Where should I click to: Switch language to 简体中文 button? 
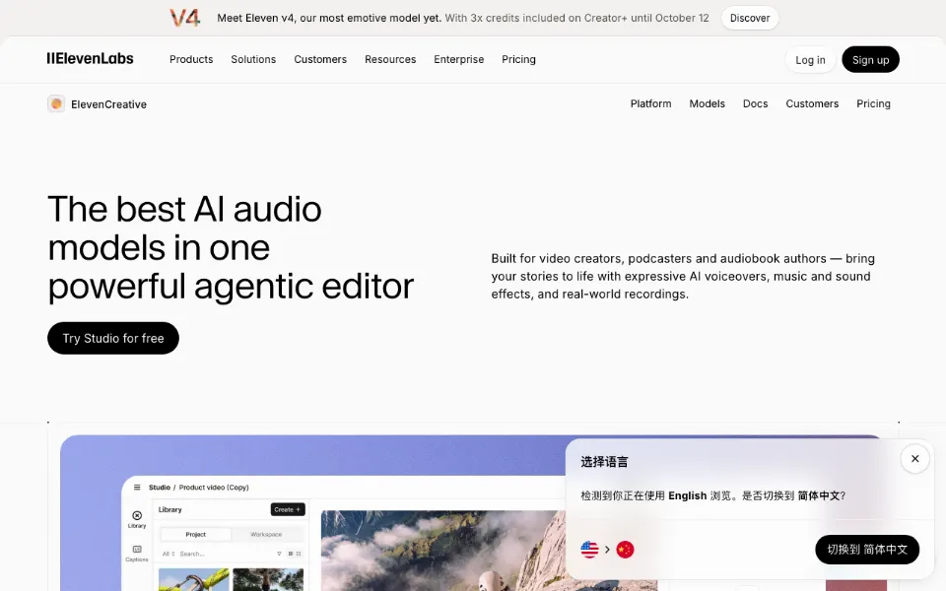(867, 550)
